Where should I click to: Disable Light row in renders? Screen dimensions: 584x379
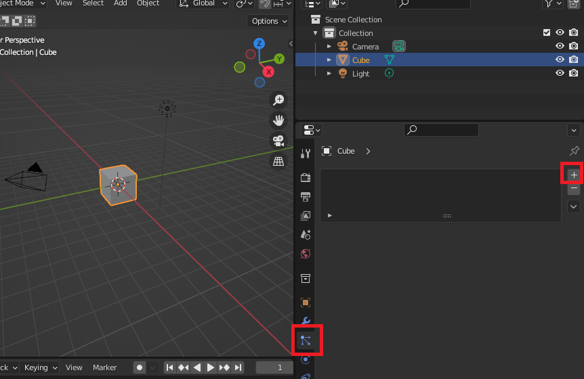(x=574, y=73)
